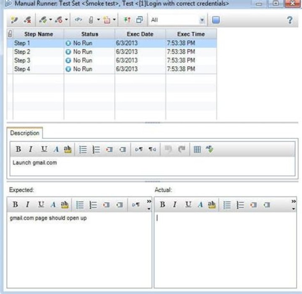This screenshot has width=302, height=294.
Task: Select the Description tab
Action: (x=25, y=133)
